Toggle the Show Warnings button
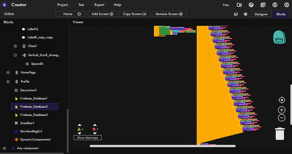292x154 pixels. (88, 138)
